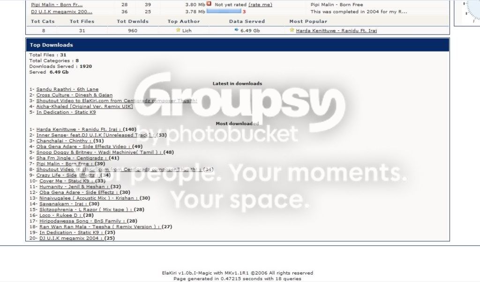Viewport: 480px width, 282px height.
Task: Open "Sha Fm Jingle - Centigradz" link
Action: [x=72, y=158]
